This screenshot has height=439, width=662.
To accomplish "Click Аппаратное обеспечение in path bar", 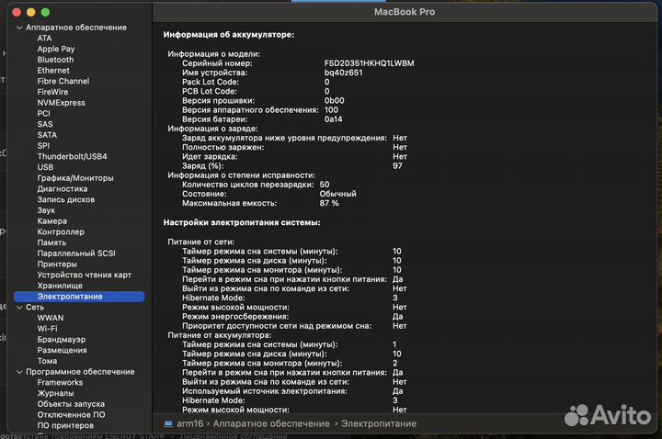I will click(271, 423).
